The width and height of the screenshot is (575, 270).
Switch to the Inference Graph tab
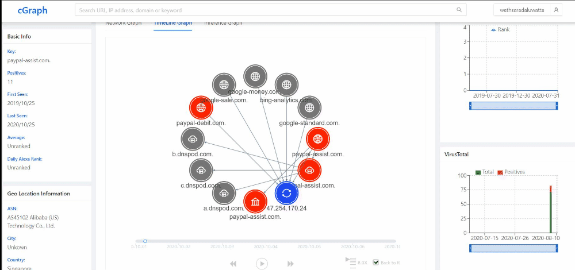click(223, 24)
